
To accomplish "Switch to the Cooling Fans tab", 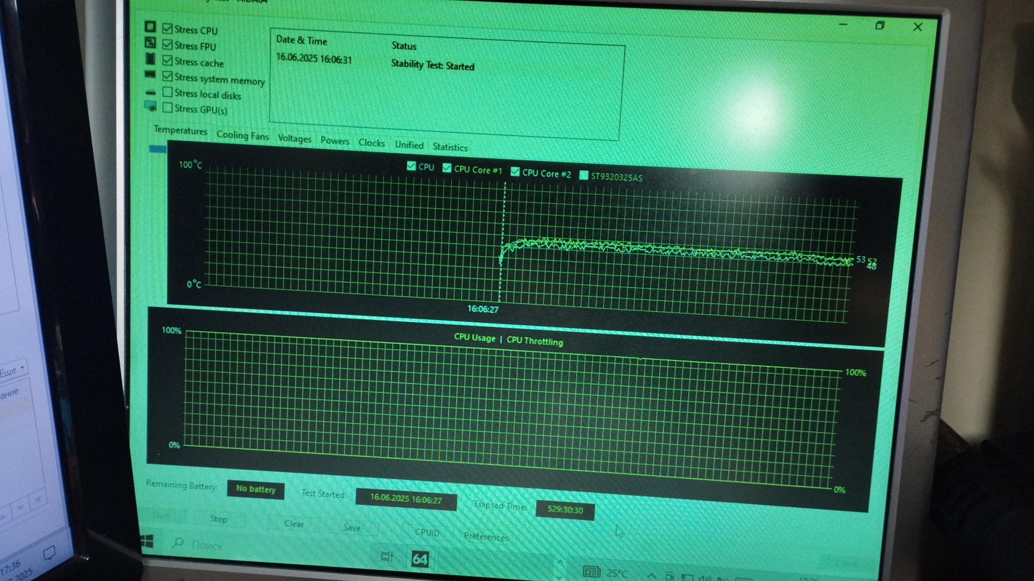I will [242, 136].
